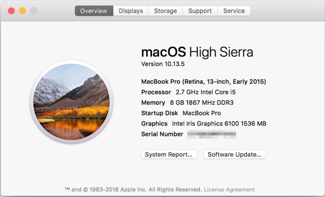
Task: Select the Storage tab
Action: (165, 11)
